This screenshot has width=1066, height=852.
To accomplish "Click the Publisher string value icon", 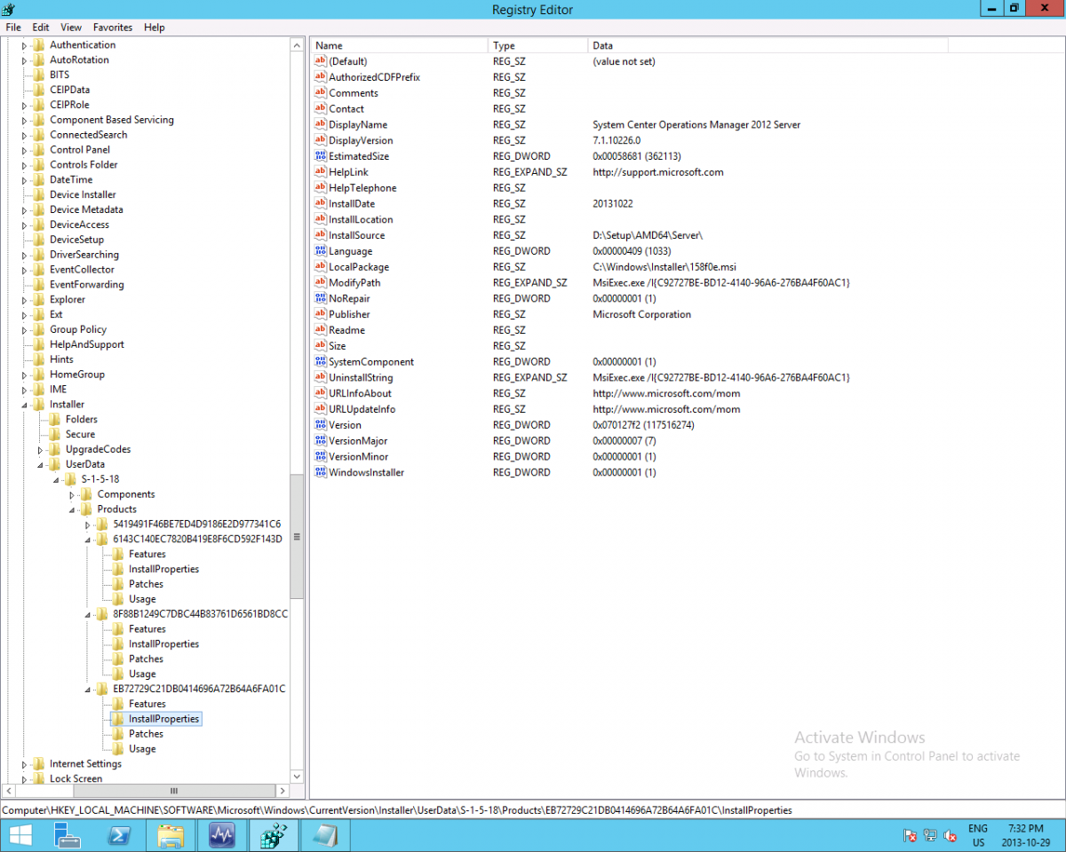I will pos(321,315).
